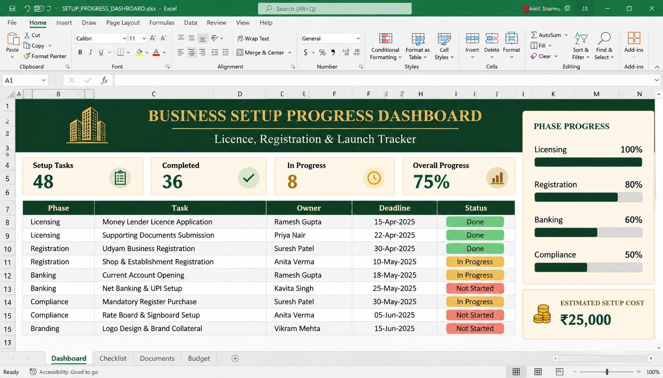Expand the Name Box dropdown arrow

(44, 80)
